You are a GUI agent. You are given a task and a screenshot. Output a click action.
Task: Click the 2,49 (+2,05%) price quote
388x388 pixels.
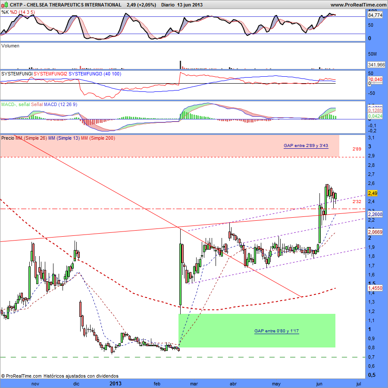point(141,5)
